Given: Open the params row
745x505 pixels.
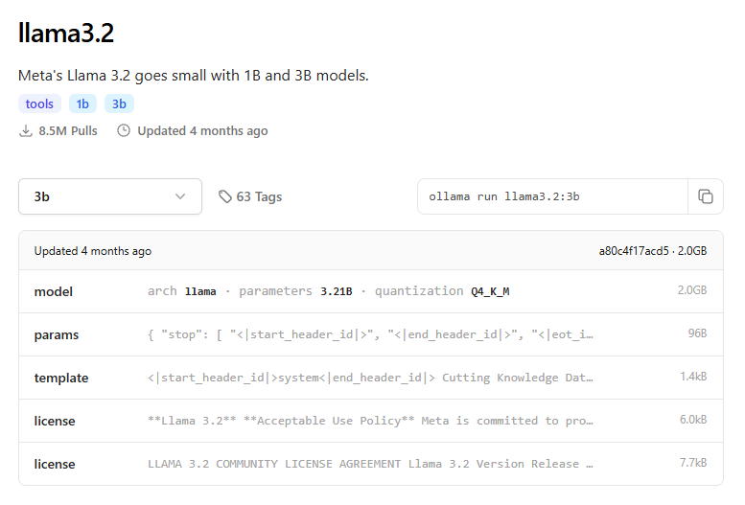Looking at the screenshot, I should (x=371, y=334).
